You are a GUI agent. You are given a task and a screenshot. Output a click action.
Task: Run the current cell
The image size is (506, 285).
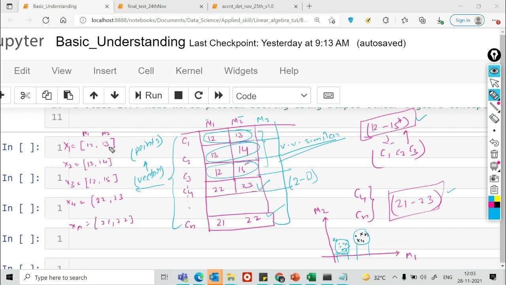(149, 95)
